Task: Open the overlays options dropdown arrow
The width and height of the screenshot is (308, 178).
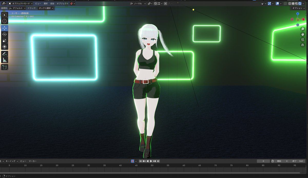Action: point(281,4)
